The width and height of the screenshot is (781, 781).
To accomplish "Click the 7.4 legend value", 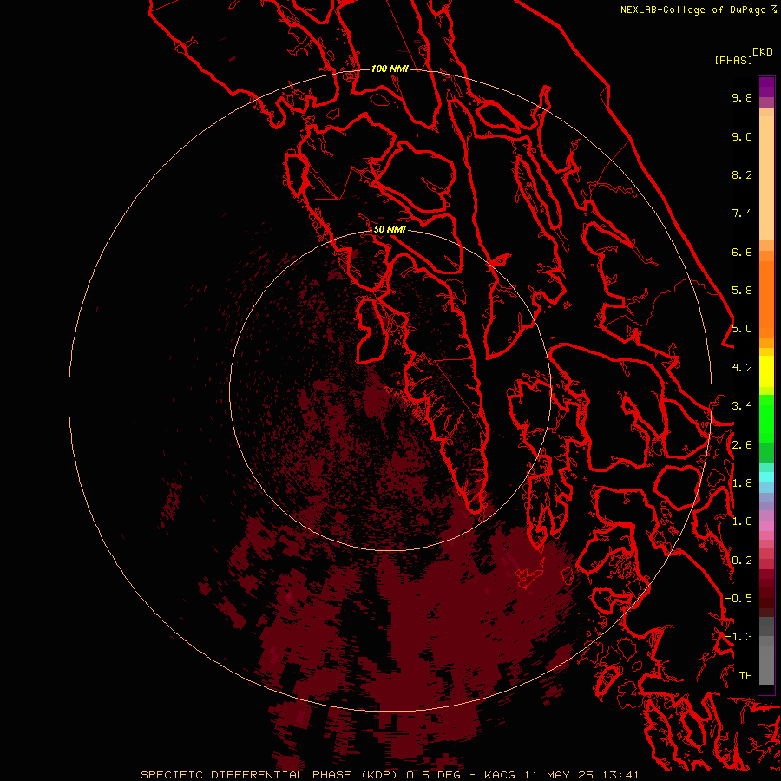I will (x=742, y=213).
